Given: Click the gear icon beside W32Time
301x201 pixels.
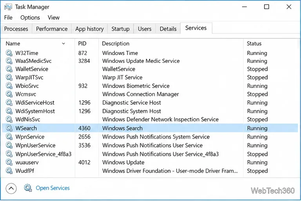Looking at the screenshot, I should click(9, 53).
